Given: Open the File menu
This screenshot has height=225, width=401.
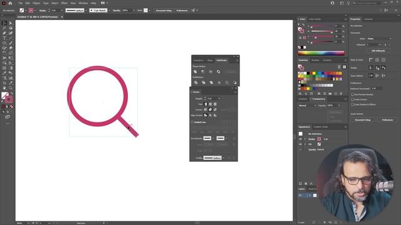Looking at the screenshot, I should [x=20, y=3].
